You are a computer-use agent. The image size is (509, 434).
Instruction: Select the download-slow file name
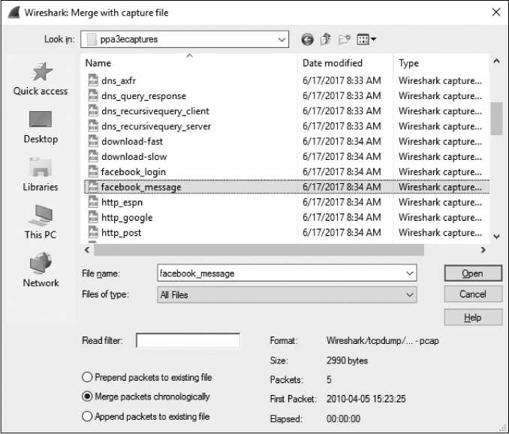coord(134,157)
